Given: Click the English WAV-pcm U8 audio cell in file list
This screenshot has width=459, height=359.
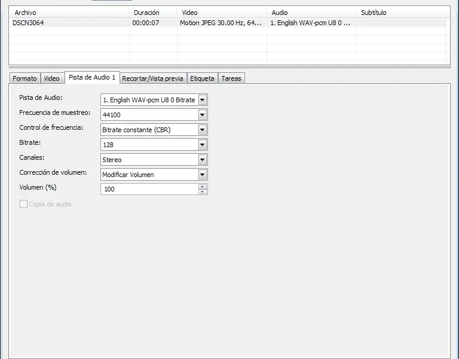Looking at the screenshot, I should 310,23.
